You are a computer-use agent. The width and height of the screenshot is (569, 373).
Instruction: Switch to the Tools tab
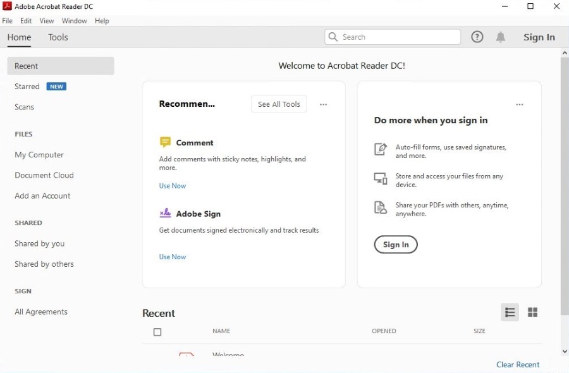[58, 37]
